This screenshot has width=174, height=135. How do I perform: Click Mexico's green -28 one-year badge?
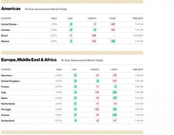[x=113, y=41]
